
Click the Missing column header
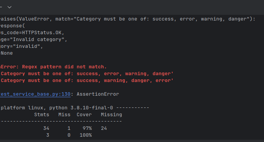point(111,114)
